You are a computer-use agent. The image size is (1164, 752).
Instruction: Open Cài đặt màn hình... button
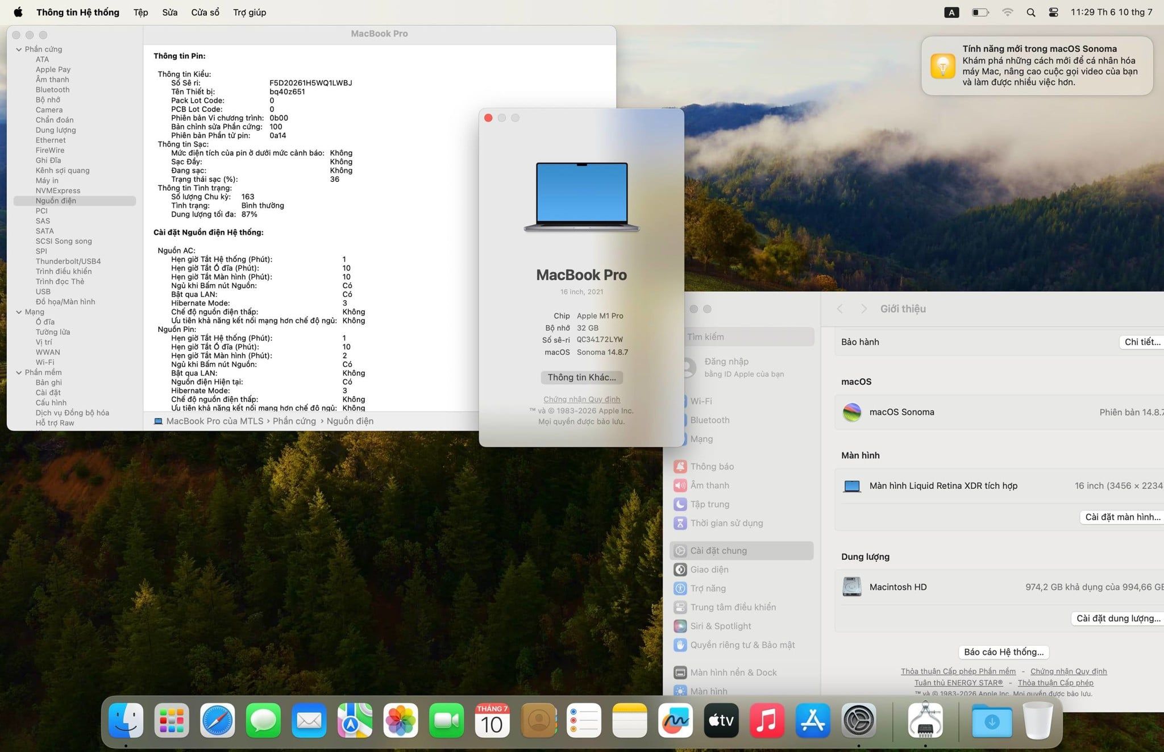point(1121,517)
